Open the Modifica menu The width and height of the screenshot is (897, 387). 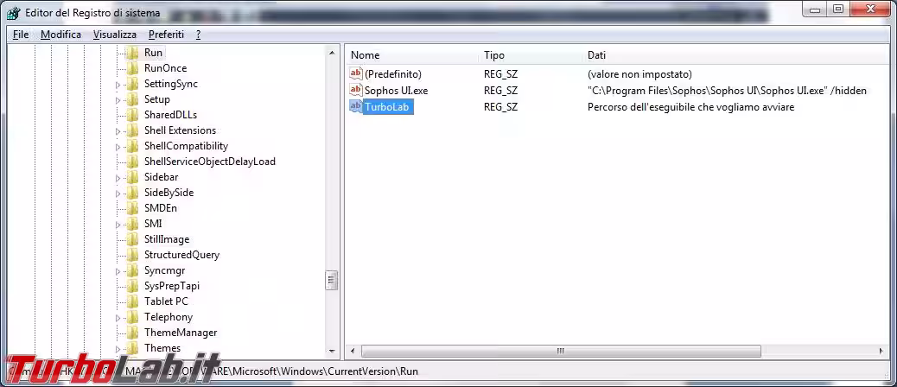[x=60, y=35]
